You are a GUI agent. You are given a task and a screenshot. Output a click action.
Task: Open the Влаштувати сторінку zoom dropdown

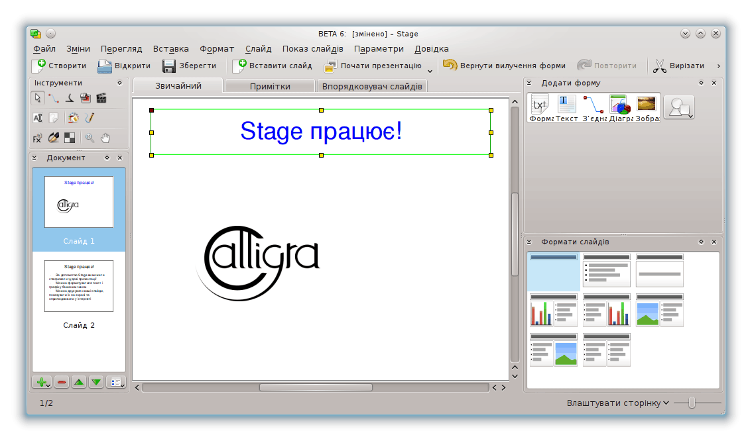click(x=617, y=403)
